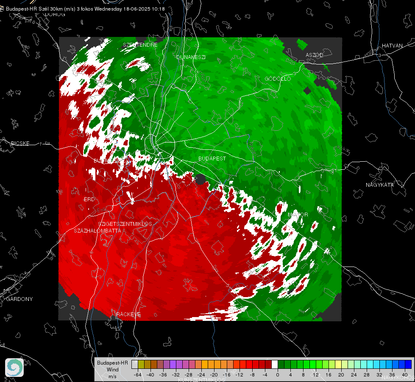Click the -24 legend value
Image resolution: width=415 pixels, height=382 pixels.
coord(201,375)
